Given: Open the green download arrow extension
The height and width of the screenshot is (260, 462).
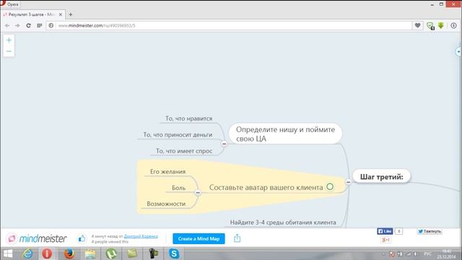Looking at the screenshot, I should coord(441,26).
